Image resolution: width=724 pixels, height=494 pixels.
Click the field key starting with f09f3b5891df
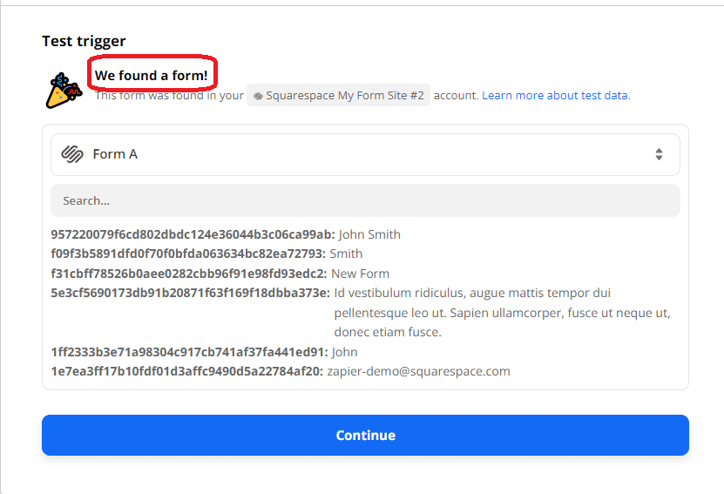click(188, 254)
